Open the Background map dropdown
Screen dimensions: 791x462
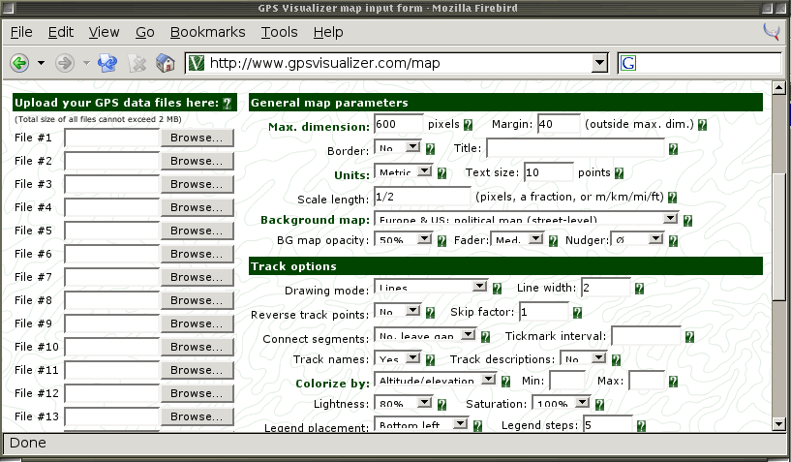670,219
